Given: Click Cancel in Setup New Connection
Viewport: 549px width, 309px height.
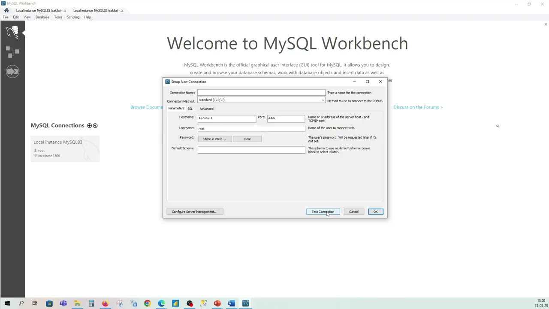Looking at the screenshot, I should click(354, 212).
